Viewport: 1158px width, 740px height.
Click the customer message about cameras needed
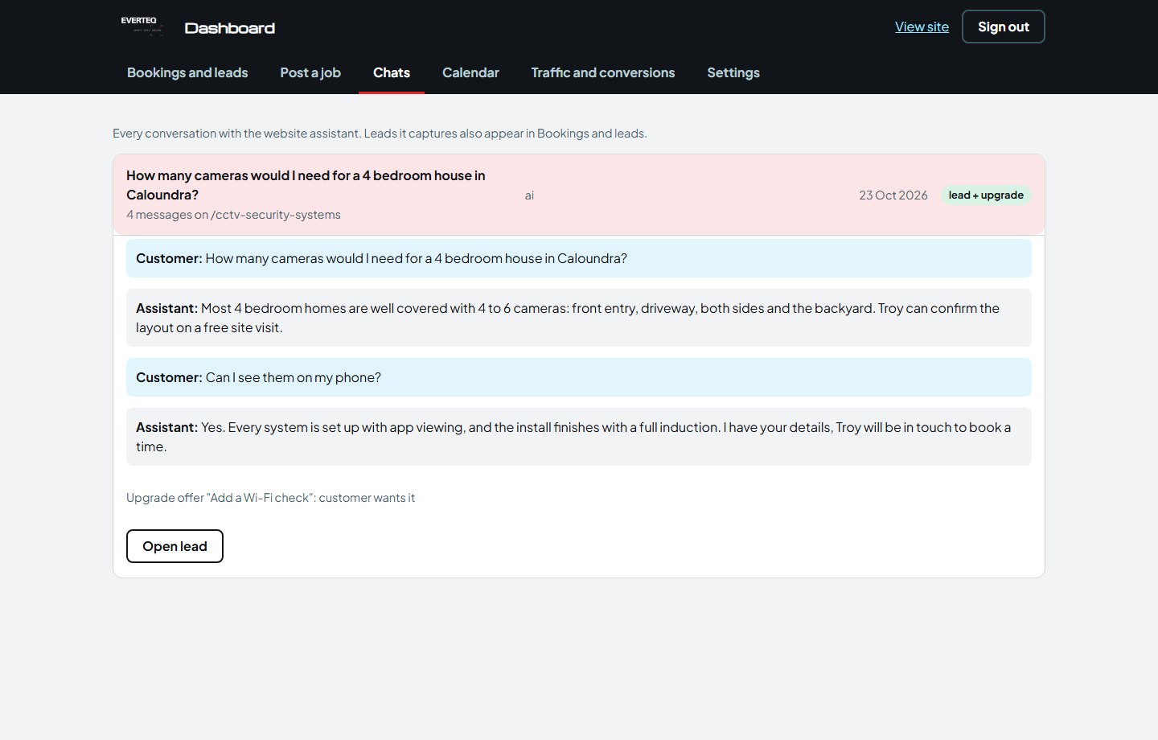tap(579, 258)
